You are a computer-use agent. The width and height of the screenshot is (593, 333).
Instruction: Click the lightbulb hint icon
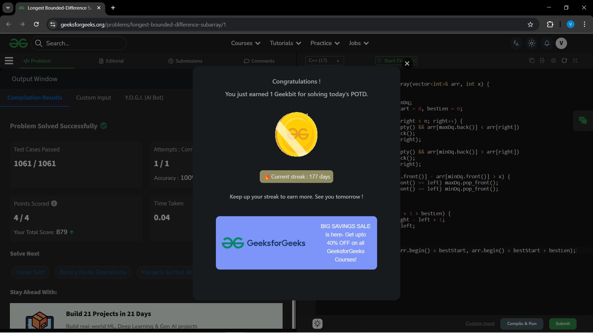point(317,323)
